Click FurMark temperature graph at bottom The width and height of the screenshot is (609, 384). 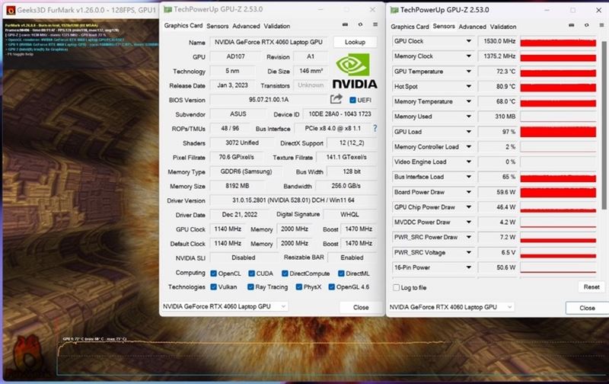330,357
